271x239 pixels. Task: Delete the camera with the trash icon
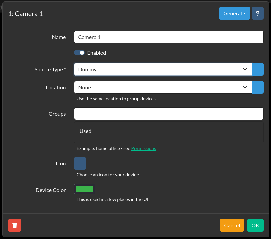pos(15,225)
